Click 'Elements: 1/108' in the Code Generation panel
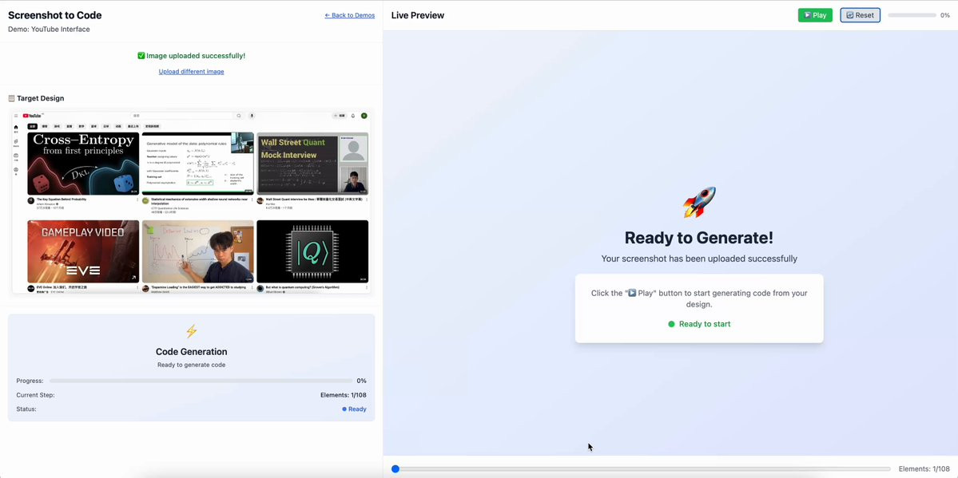This screenshot has height=478, width=958. 344,395
